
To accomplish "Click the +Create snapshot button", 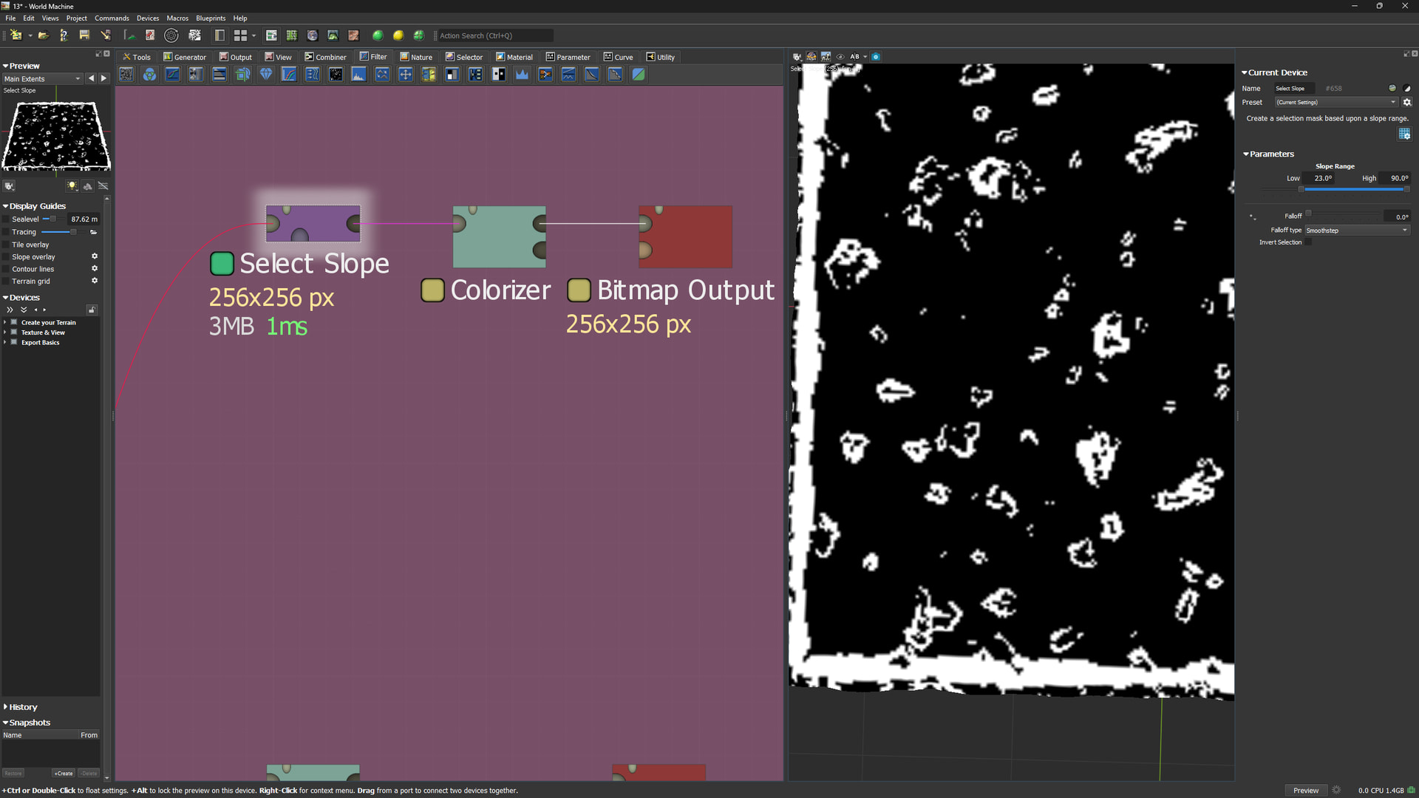I will click(64, 774).
